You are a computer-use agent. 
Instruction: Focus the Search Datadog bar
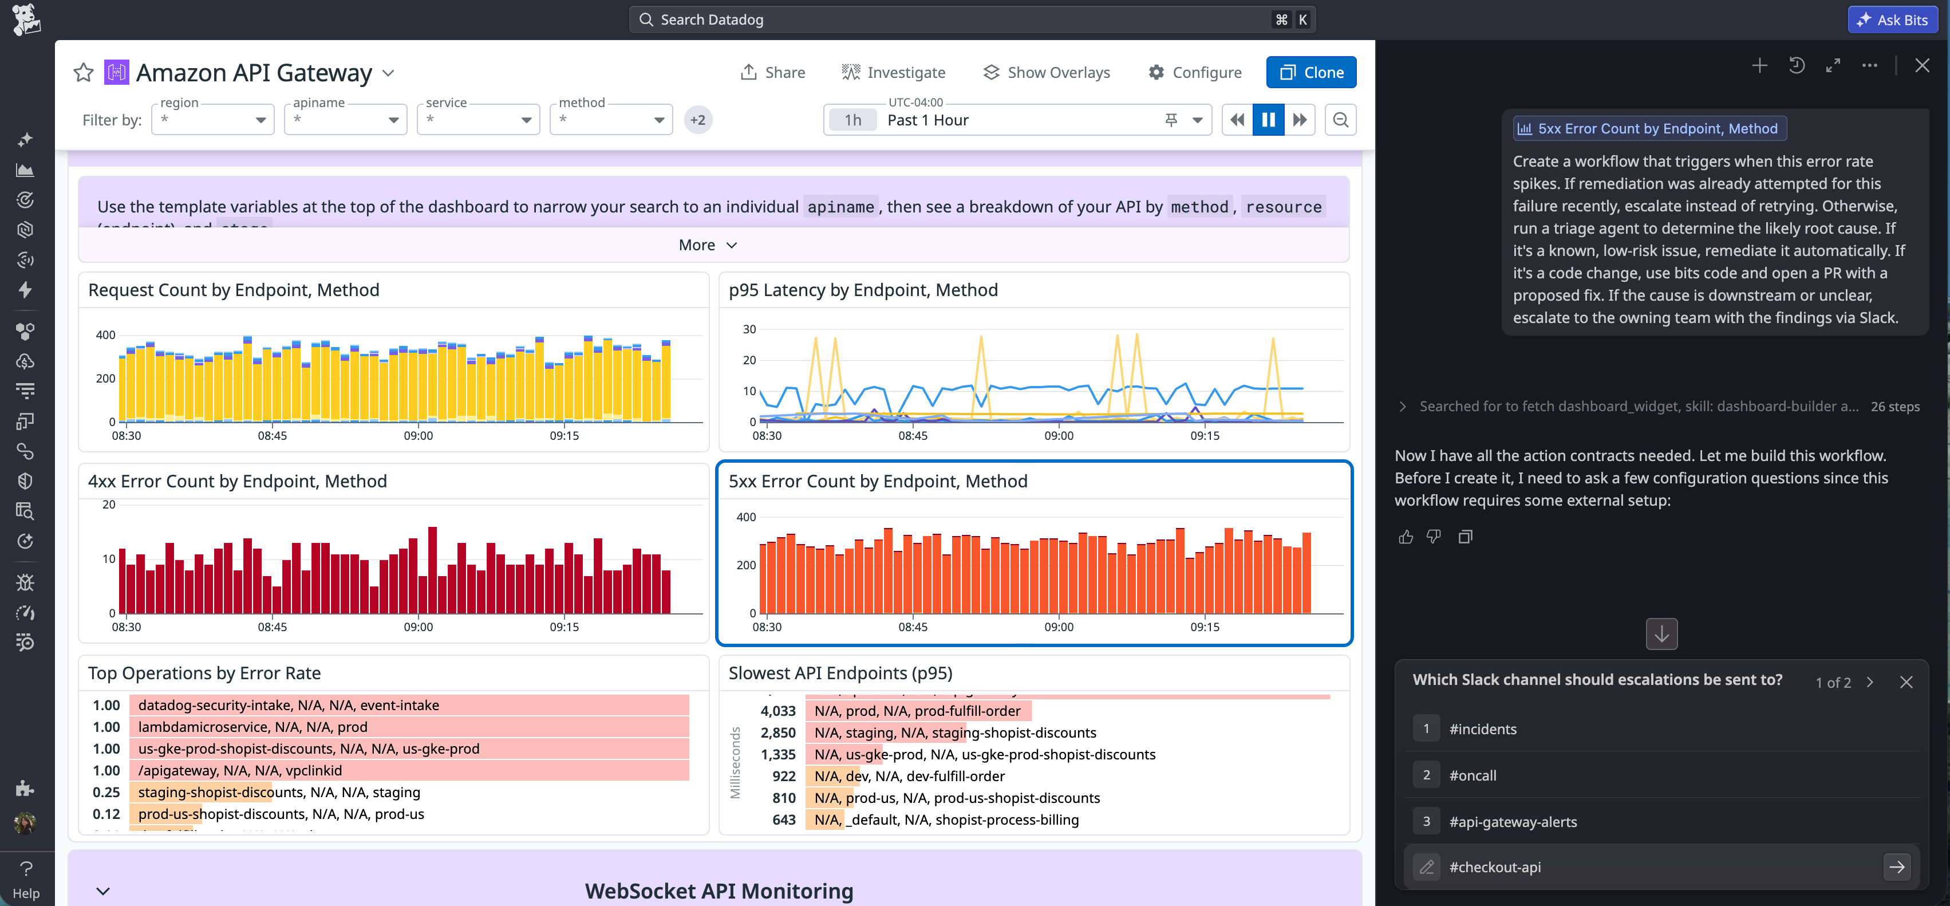coord(973,19)
